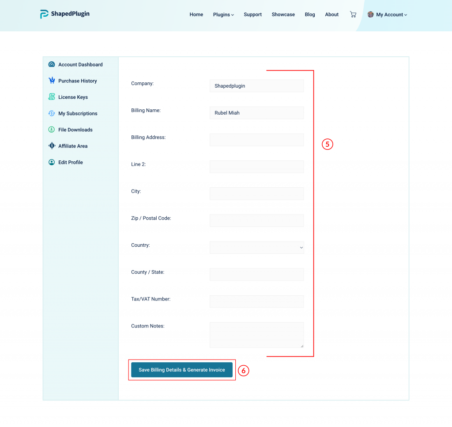Click the Line 2 address field

pos(256,167)
